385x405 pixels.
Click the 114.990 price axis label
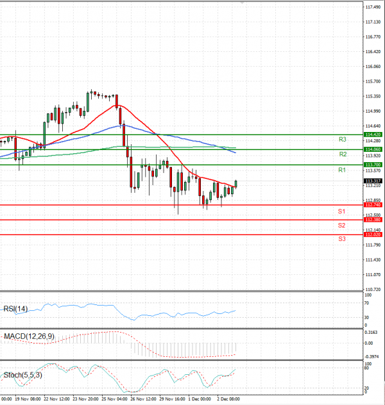coord(373,112)
